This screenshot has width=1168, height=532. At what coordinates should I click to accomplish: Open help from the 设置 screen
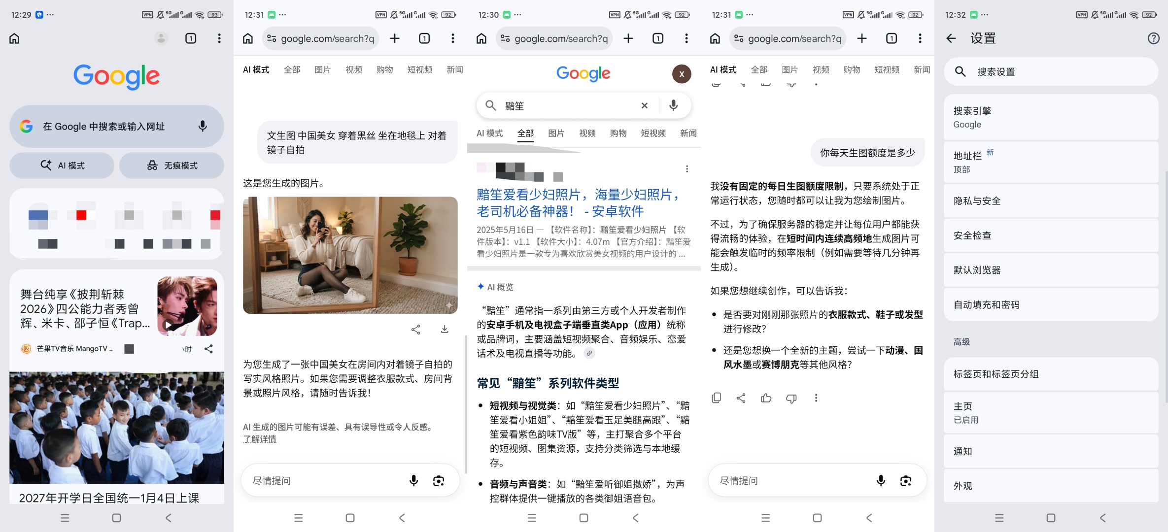tap(1153, 38)
